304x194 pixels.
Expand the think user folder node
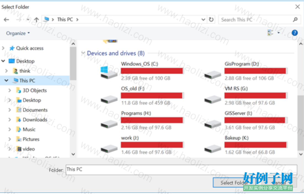[6, 71]
